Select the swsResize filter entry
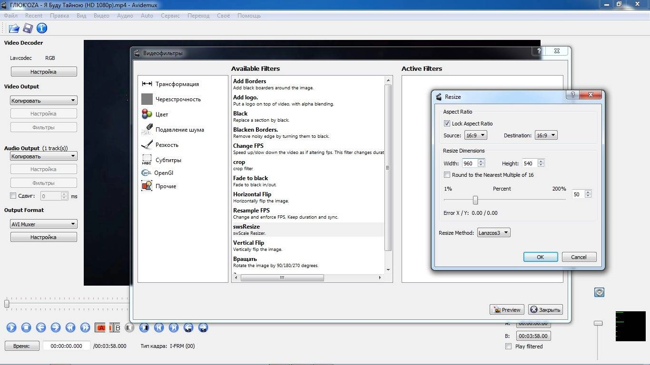The image size is (650, 365). click(x=308, y=230)
